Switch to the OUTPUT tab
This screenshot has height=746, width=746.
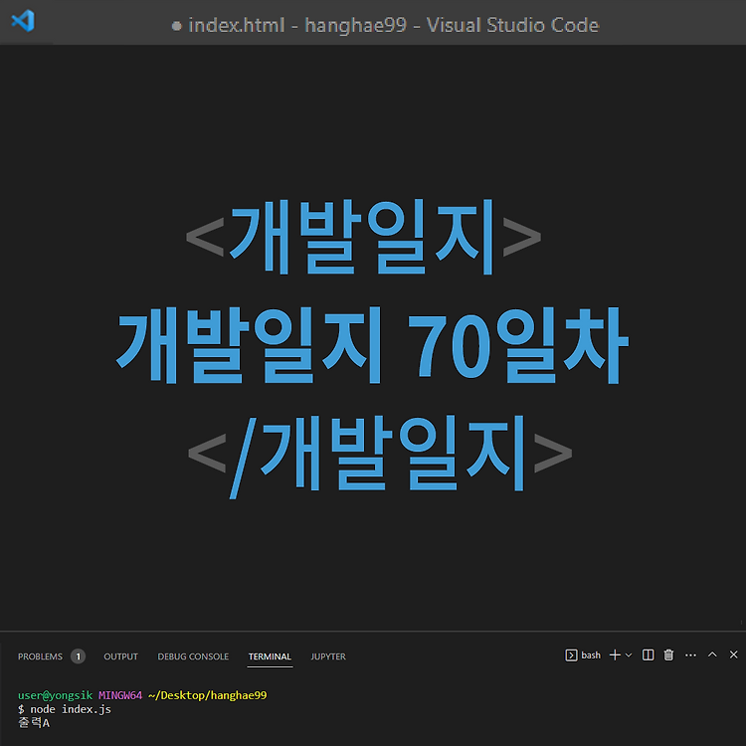coord(120,656)
